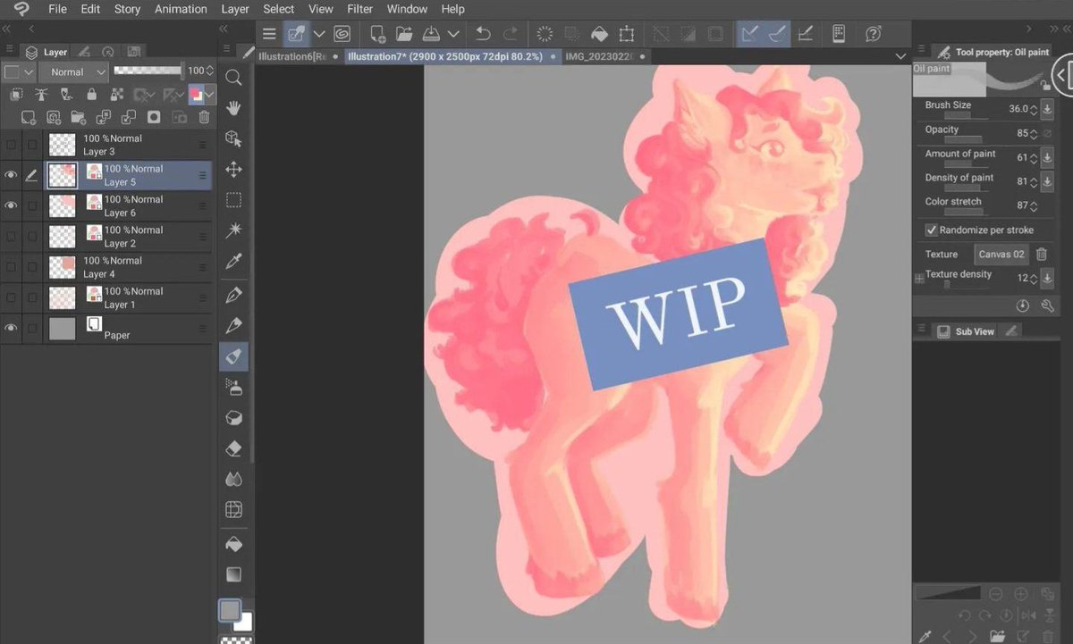Select the Fill bucket tool in the toolbar
The image size is (1073, 644).
(x=233, y=543)
